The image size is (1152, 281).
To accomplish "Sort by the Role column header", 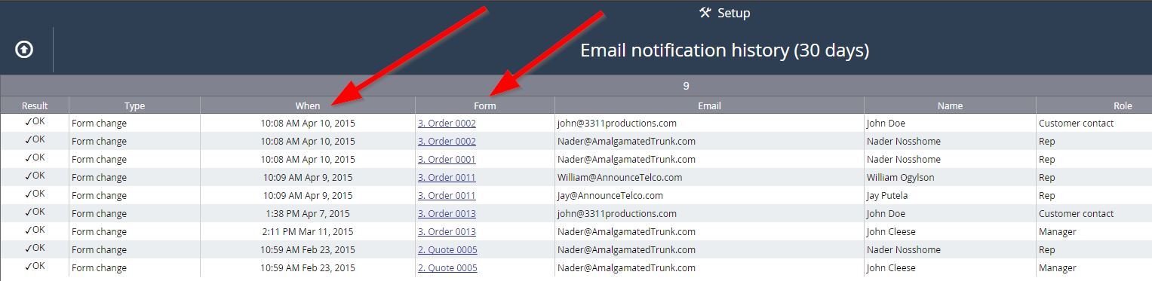I will (x=1094, y=105).
